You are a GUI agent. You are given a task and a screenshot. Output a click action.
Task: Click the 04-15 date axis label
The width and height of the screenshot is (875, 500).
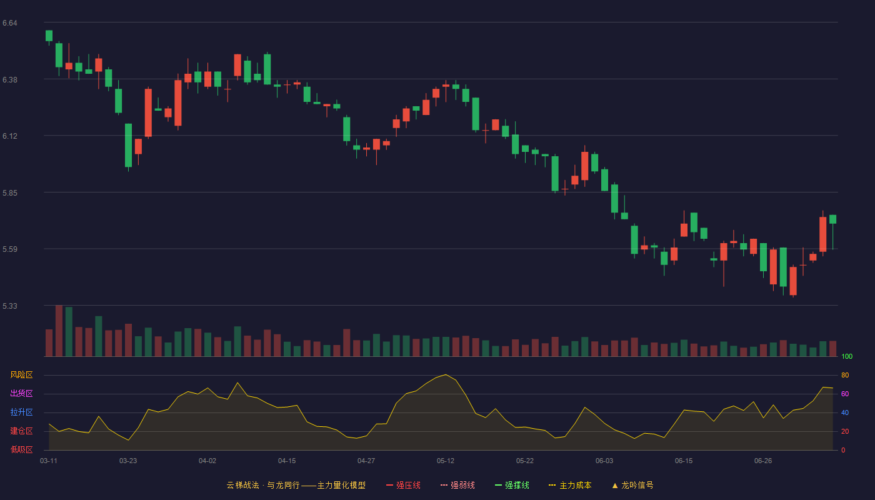tap(287, 461)
